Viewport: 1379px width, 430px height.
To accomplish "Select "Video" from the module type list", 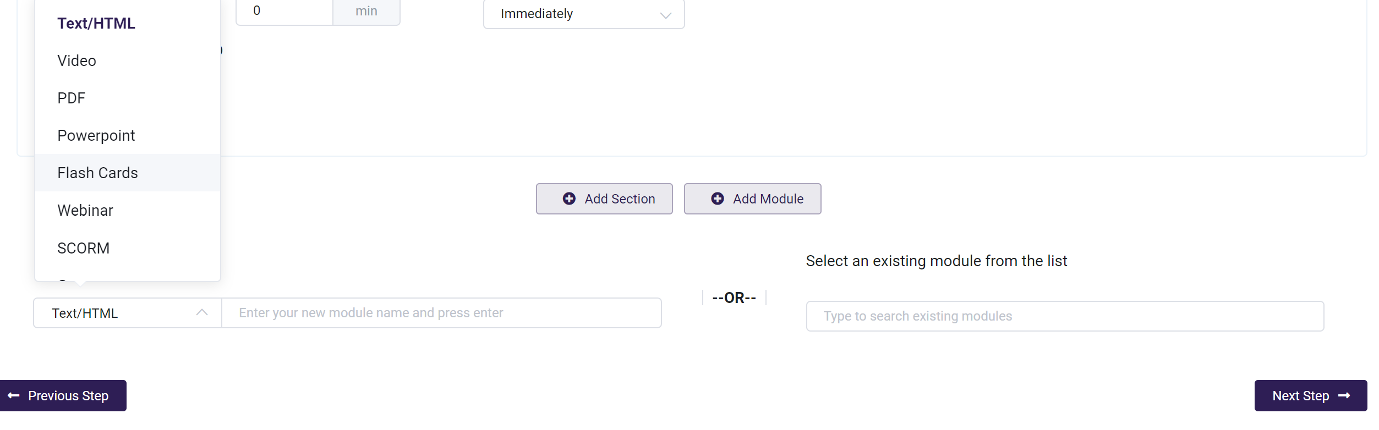I will tap(76, 60).
